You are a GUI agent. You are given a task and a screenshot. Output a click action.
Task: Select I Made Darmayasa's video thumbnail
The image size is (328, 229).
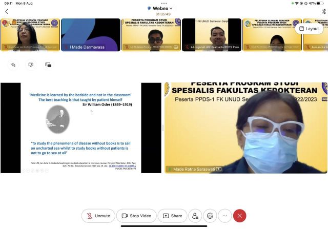[x=90, y=35]
